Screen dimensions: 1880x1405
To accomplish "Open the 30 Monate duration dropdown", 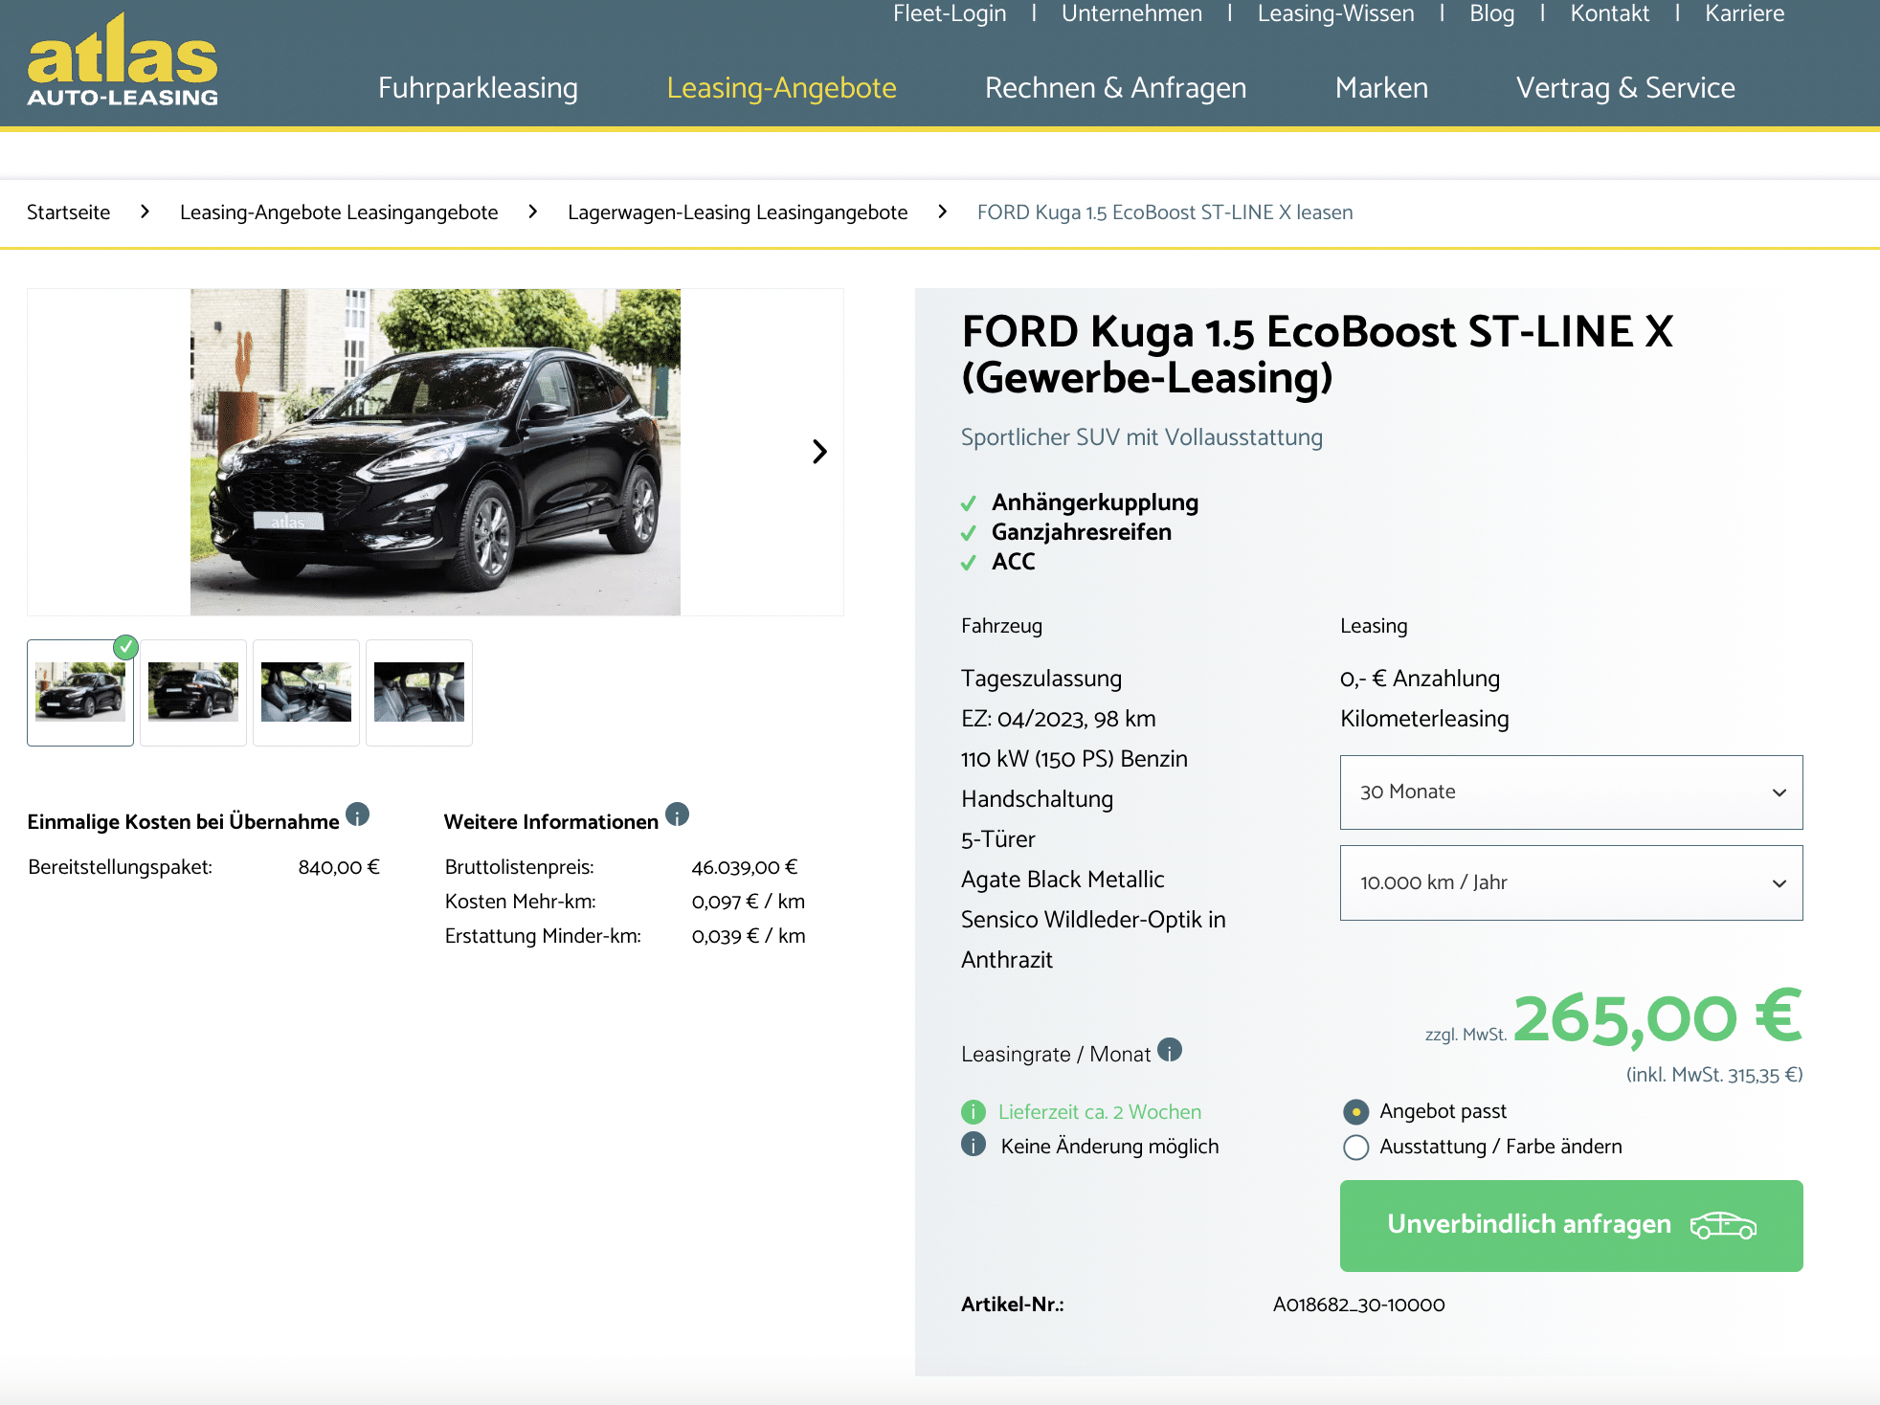I will click(x=1572, y=792).
